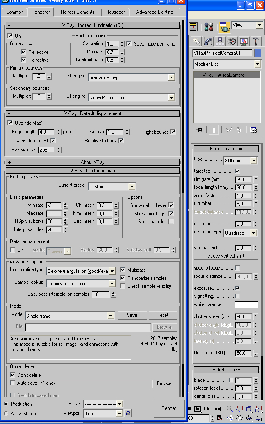Image resolution: width=265 pixels, height=424 pixels.
Task: Open Time Configuration icon
Action: point(220,418)
